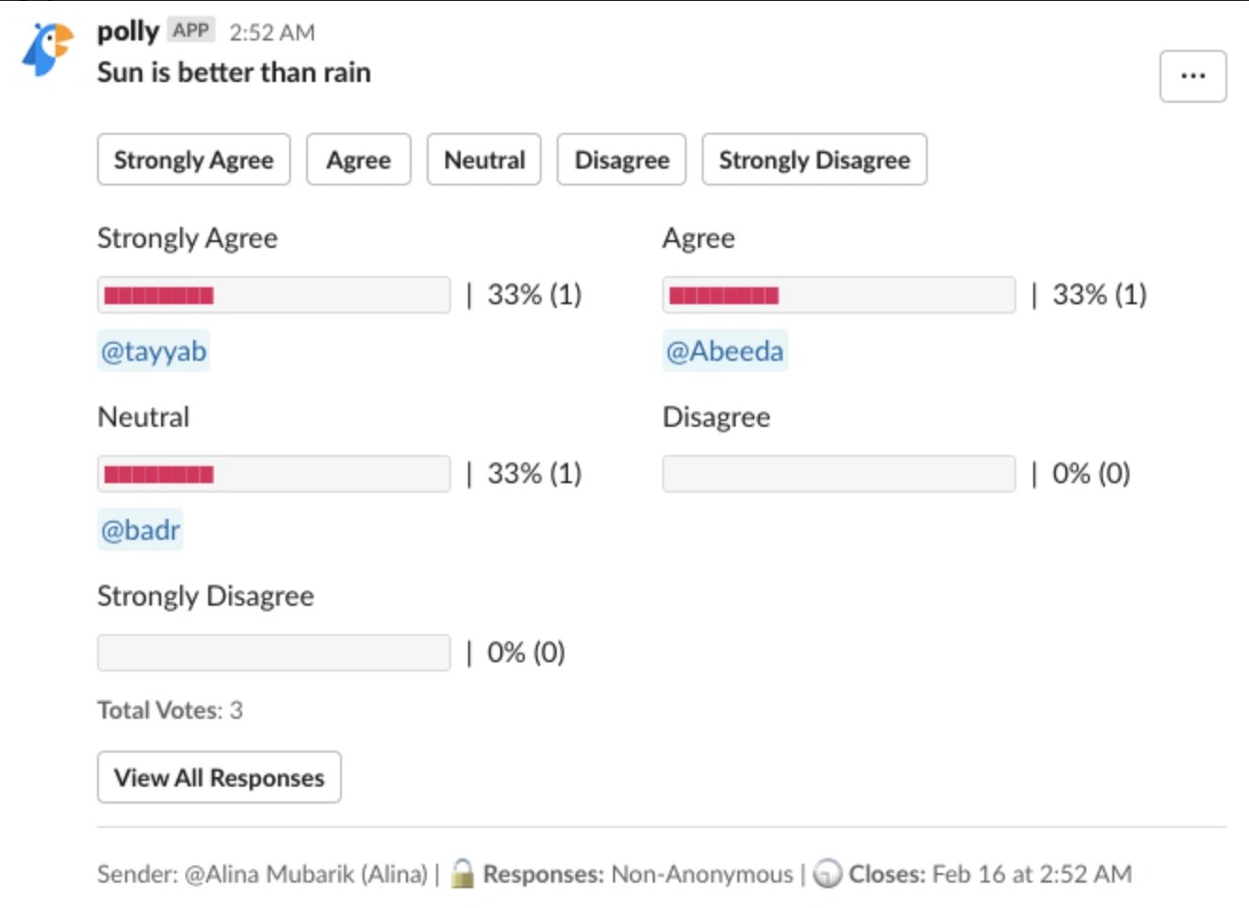Viewport: 1249px width, 908px height.
Task: Select the Disagree vote button
Action: coord(622,160)
